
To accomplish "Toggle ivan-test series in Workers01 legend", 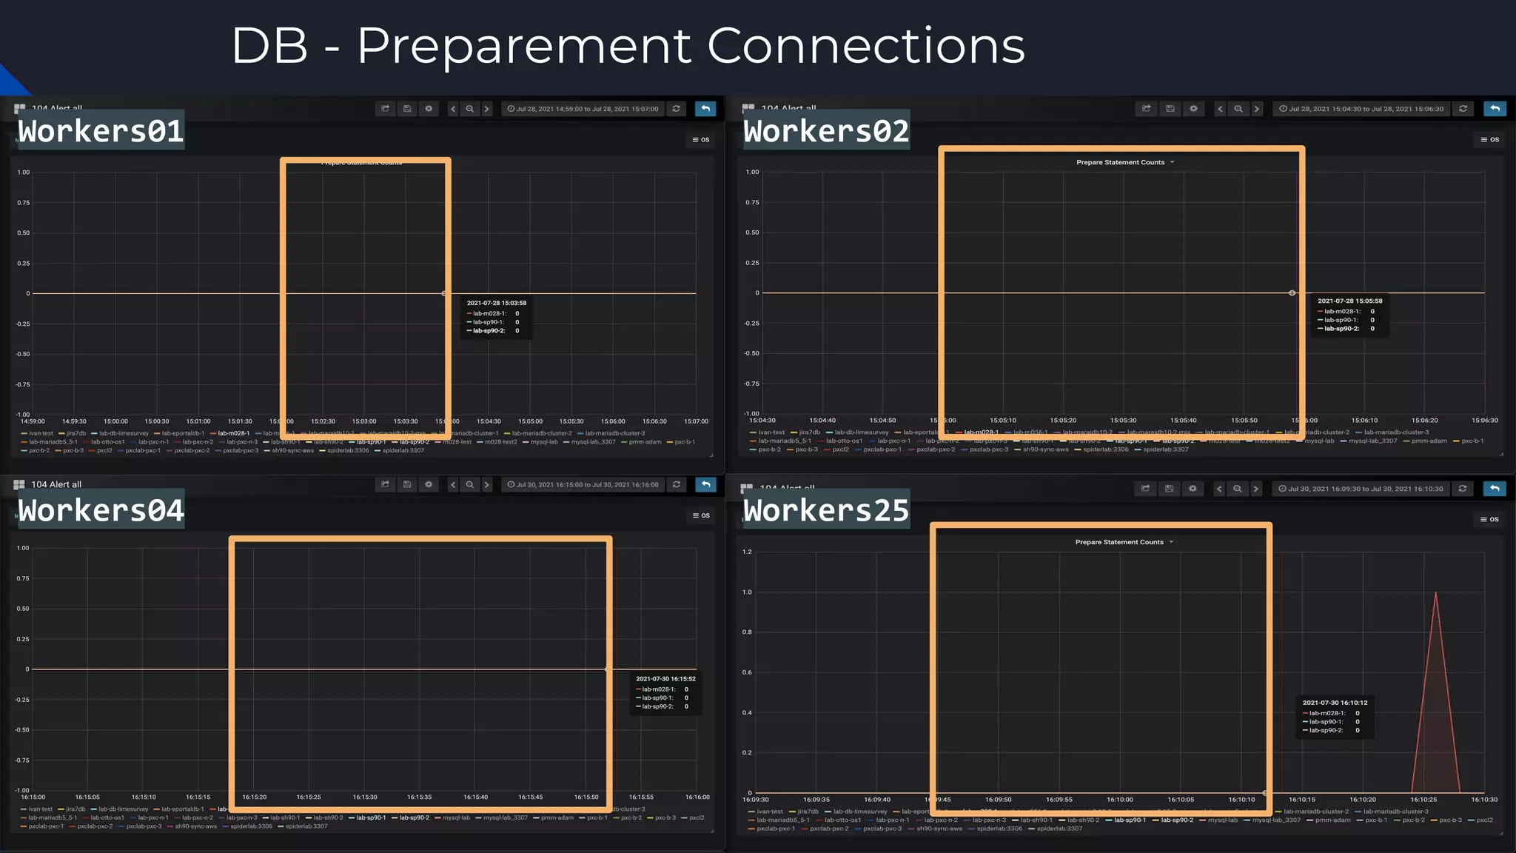I will click(x=37, y=433).
